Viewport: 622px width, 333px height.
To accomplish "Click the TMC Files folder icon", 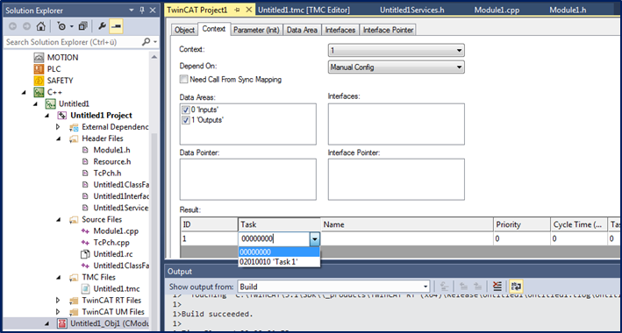I will tap(74, 277).
